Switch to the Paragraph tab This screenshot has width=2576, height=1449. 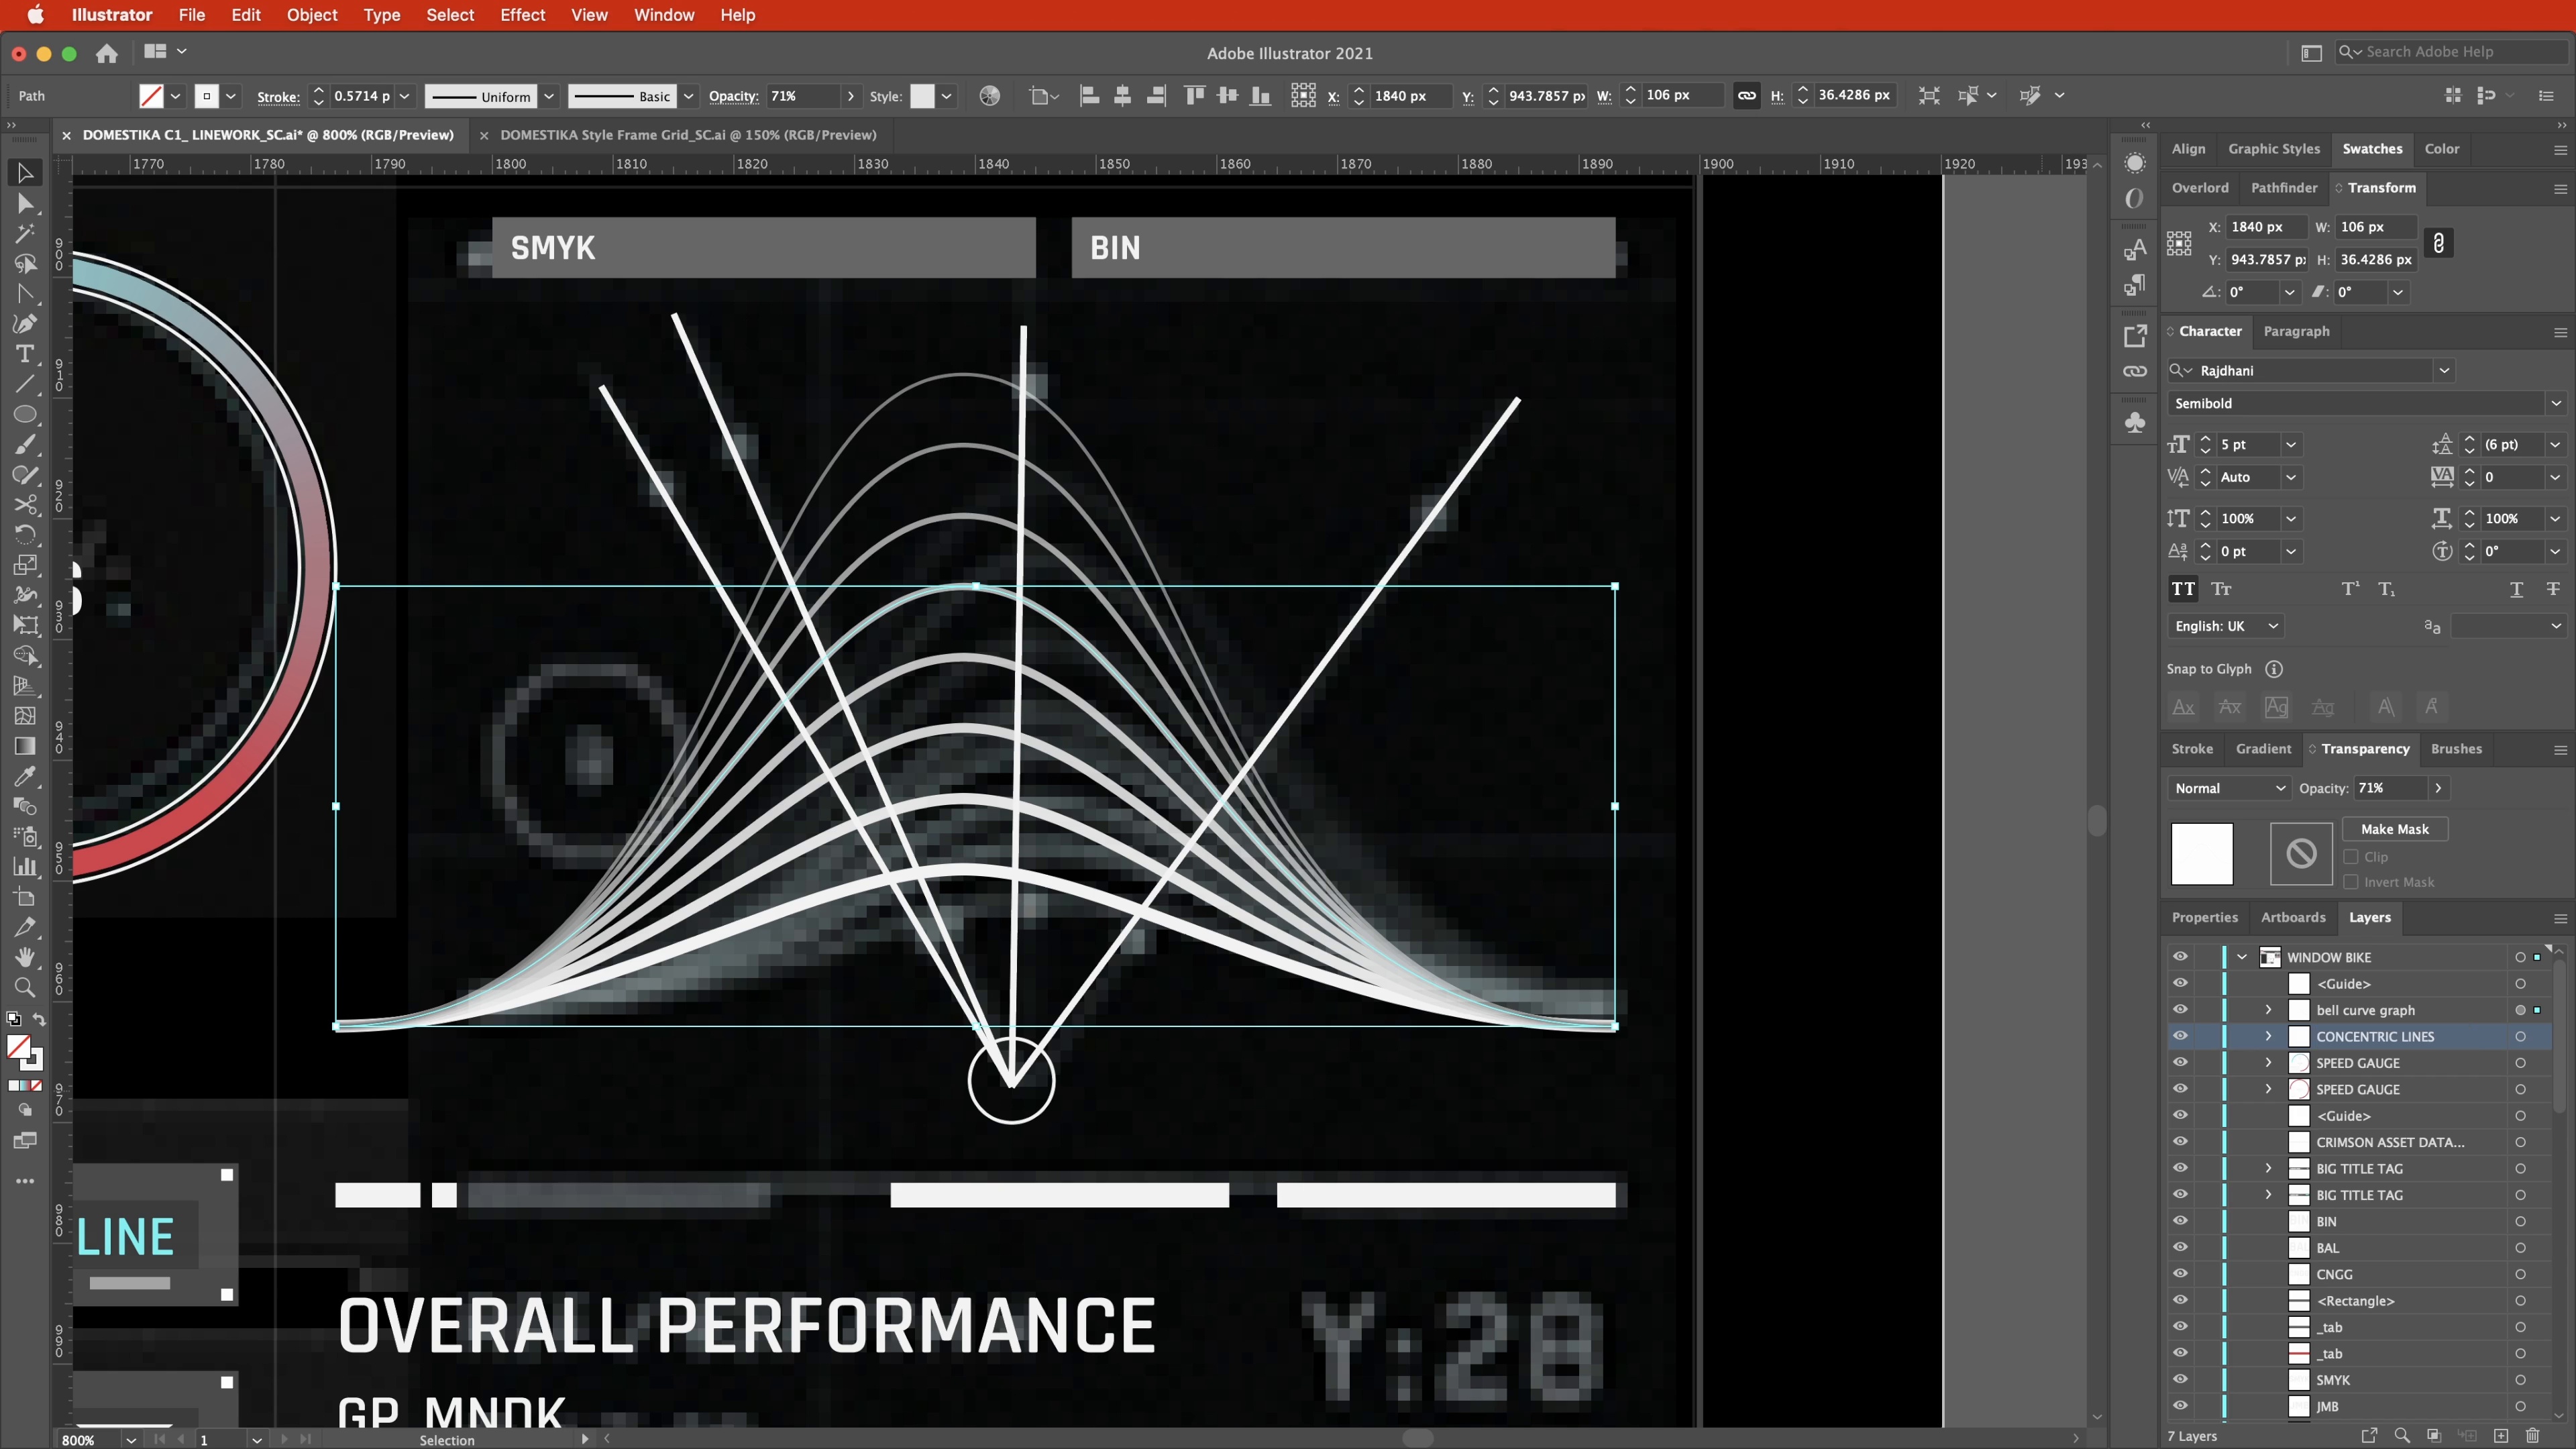click(2296, 331)
